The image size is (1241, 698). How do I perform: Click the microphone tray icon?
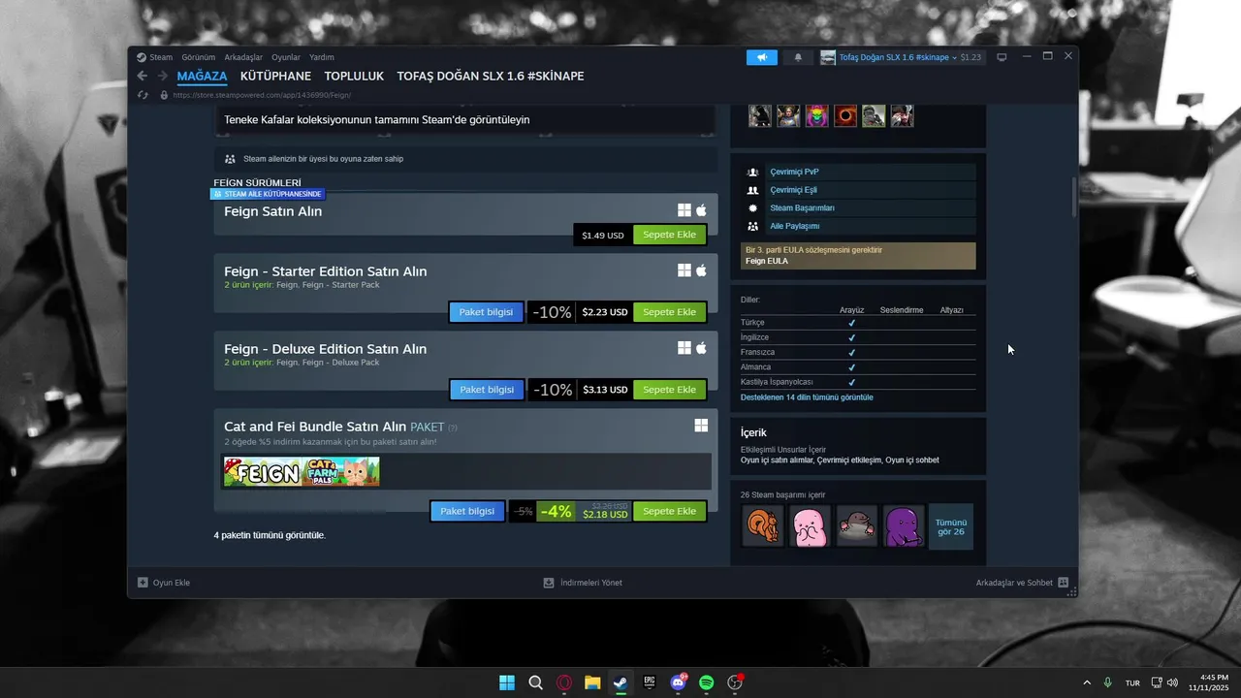pyautogui.click(x=1107, y=682)
